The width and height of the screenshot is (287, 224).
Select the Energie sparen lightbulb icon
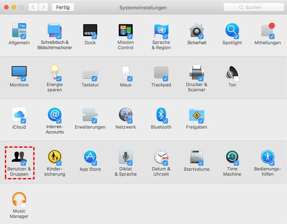[x=54, y=73]
